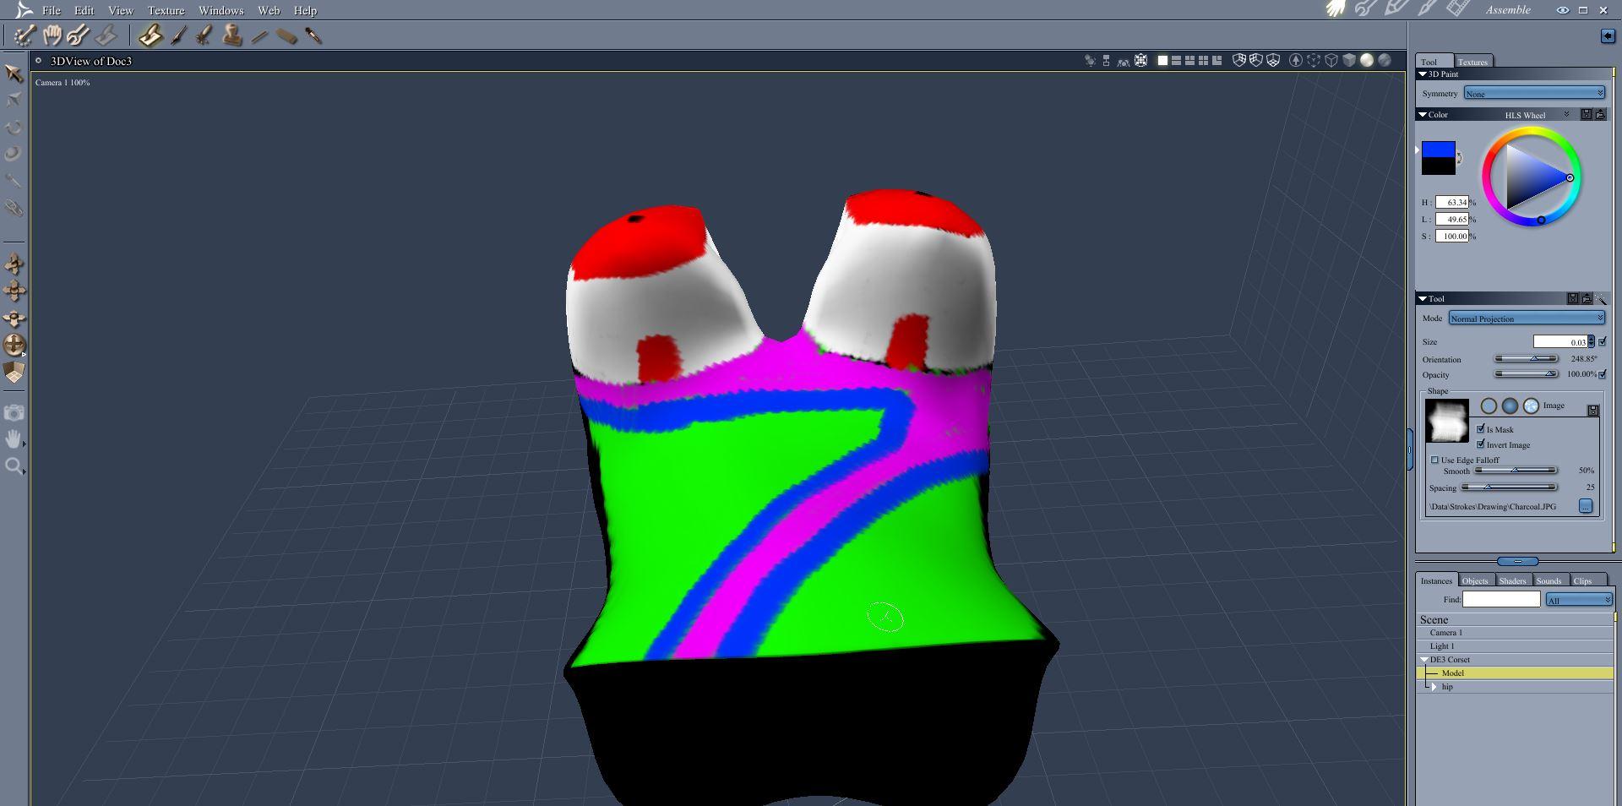Open the Storyboard room pencil icon

(x=1396, y=9)
